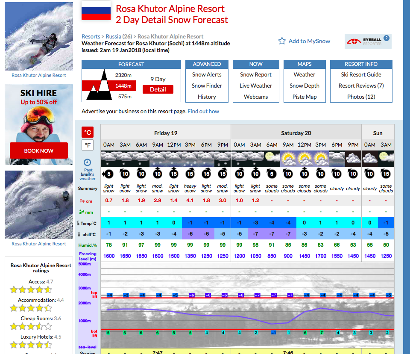
Task: Click the Friday 3PM heavy snow weather icon
Action: pos(190,159)
